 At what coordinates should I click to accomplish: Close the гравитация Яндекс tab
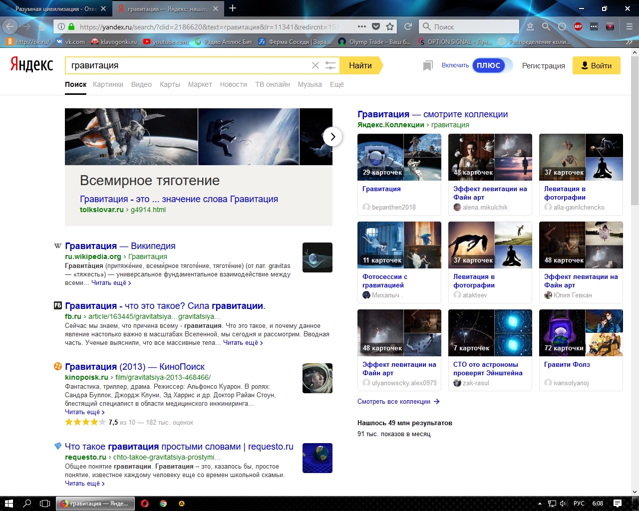coord(216,8)
